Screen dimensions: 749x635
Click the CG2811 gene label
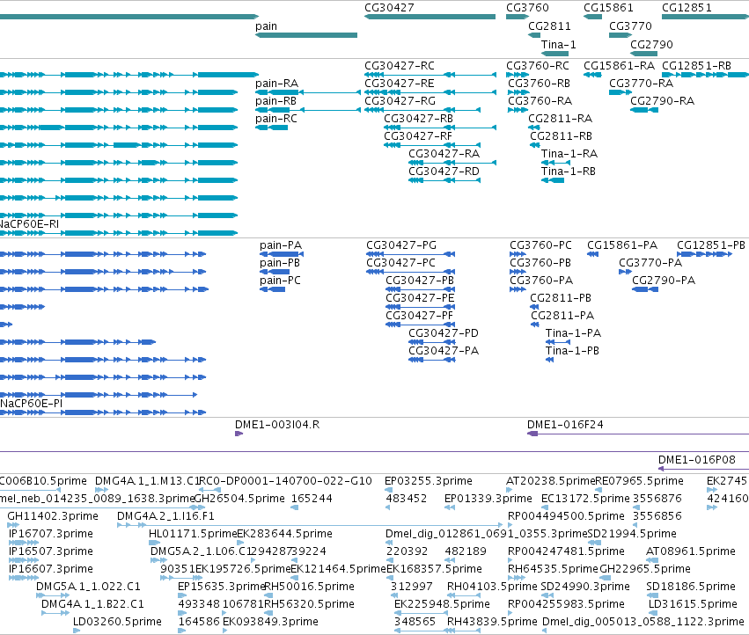[x=549, y=26]
